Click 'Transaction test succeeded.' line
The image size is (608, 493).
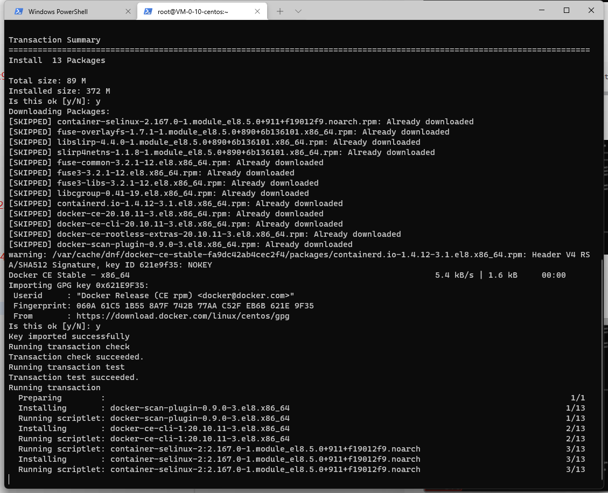pyautogui.click(x=74, y=377)
